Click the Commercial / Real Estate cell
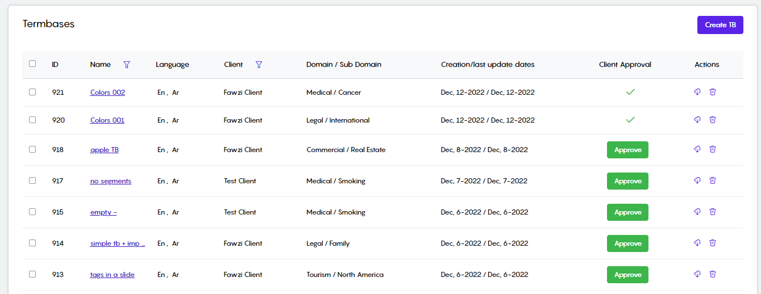 pyautogui.click(x=346, y=150)
